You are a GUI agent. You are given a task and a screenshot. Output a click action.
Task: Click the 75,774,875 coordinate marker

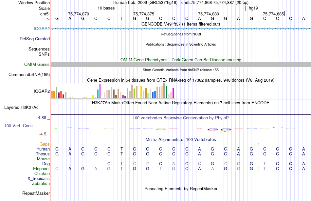(144, 14)
